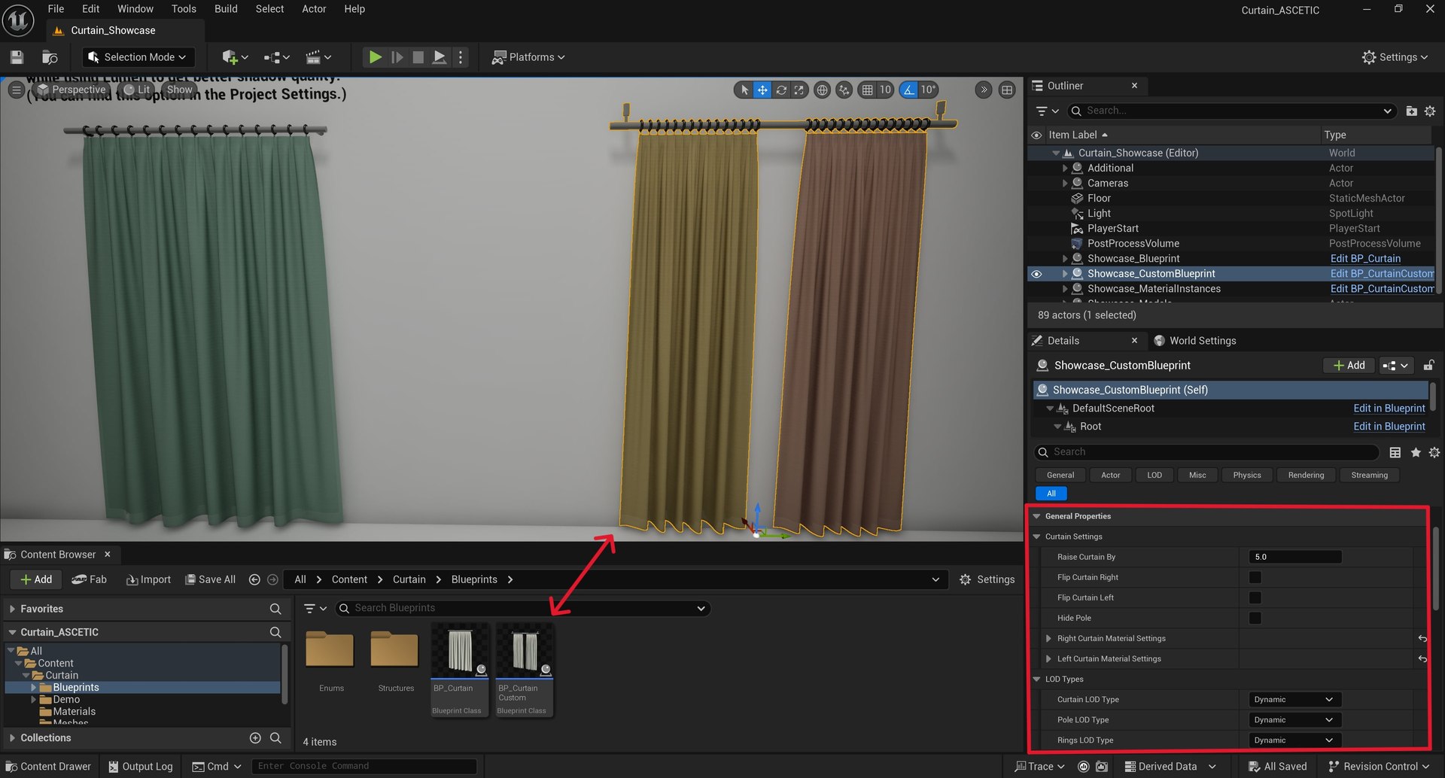Open the Build menu

pyautogui.click(x=226, y=9)
